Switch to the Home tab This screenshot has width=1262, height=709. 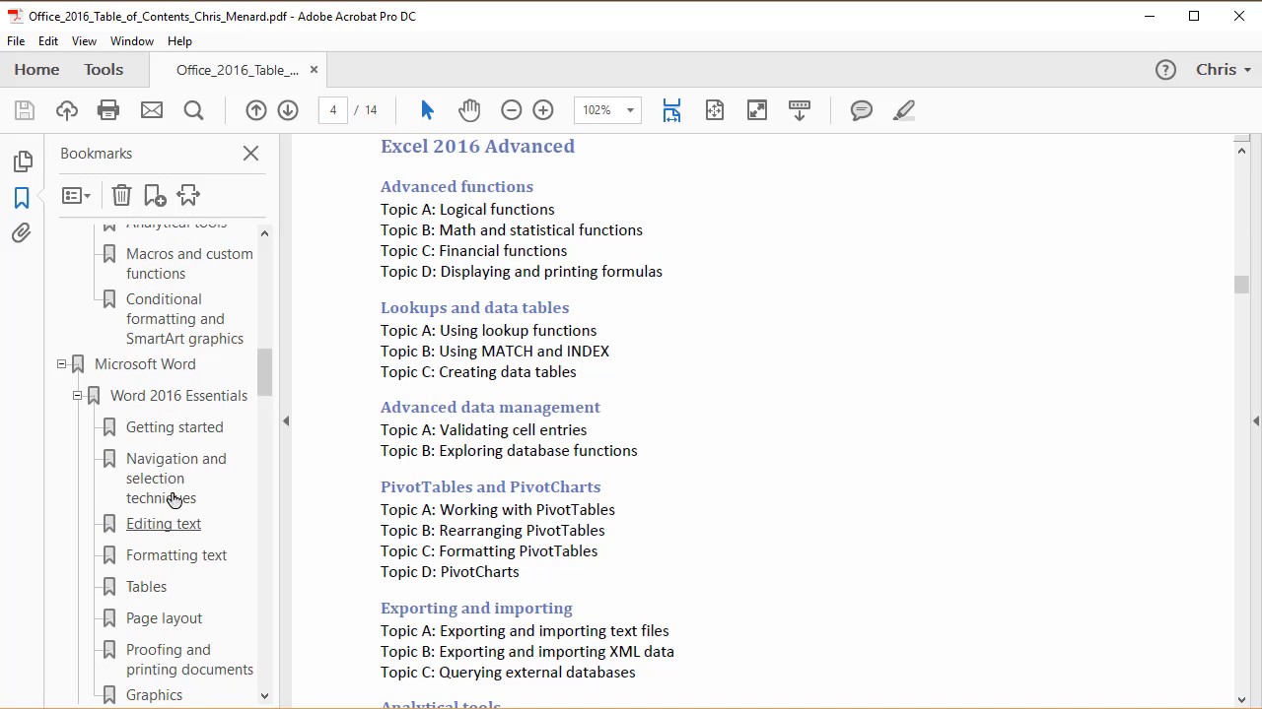pyautogui.click(x=36, y=70)
